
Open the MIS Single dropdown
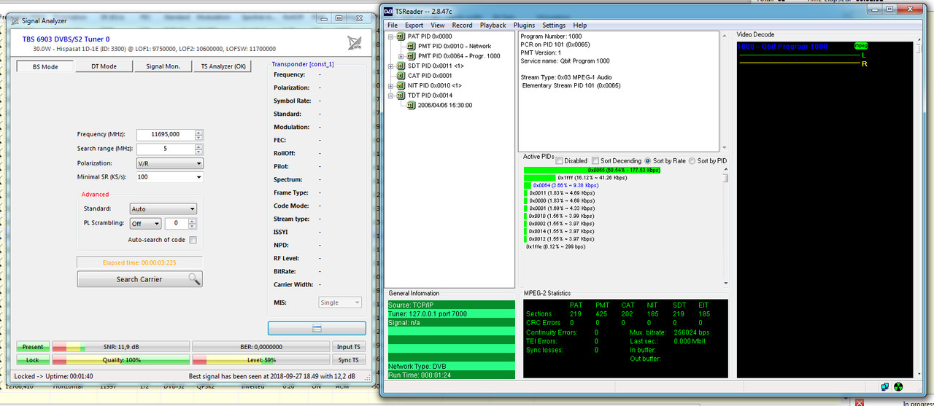(x=340, y=302)
